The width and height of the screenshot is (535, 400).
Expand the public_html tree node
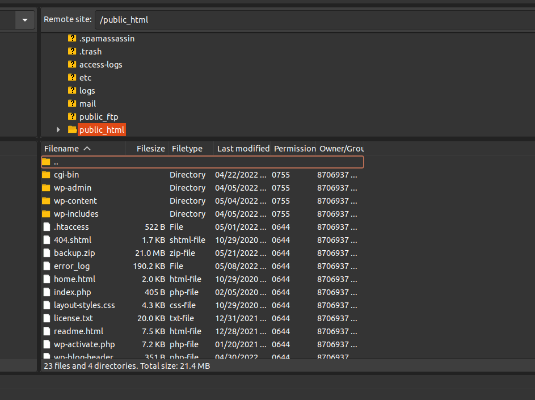click(x=58, y=130)
